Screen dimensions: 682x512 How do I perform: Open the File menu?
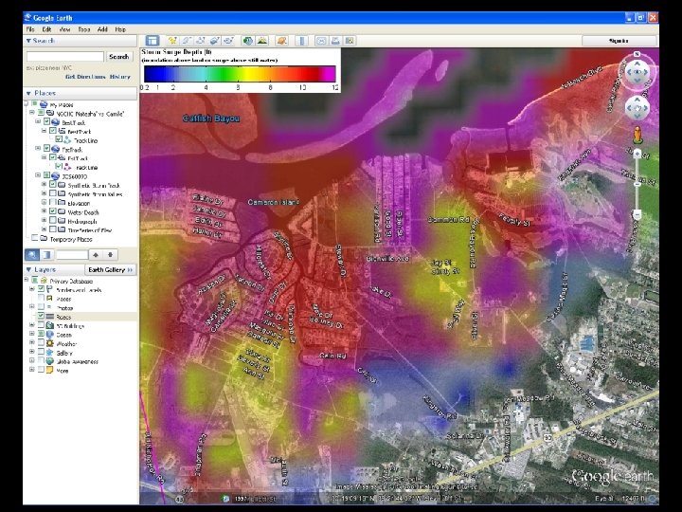pyautogui.click(x=30, y=29)
